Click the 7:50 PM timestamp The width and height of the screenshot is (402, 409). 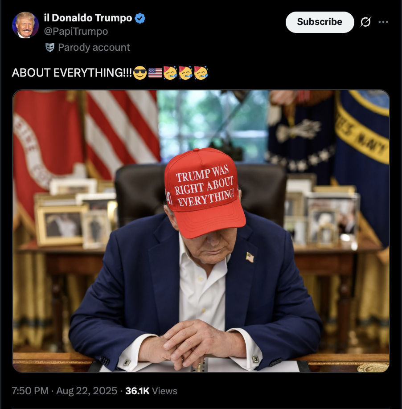coord(30,391)
